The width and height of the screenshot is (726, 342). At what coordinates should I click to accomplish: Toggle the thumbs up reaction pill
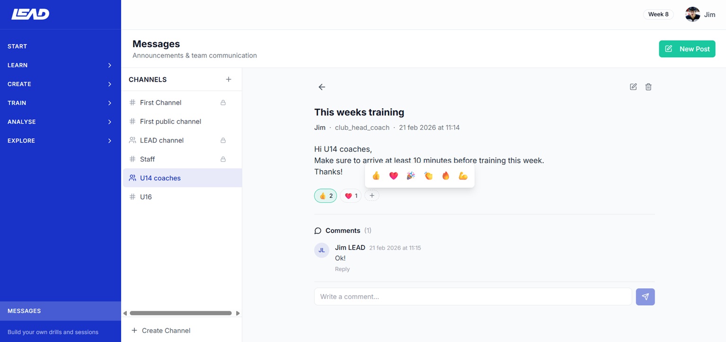325,195
